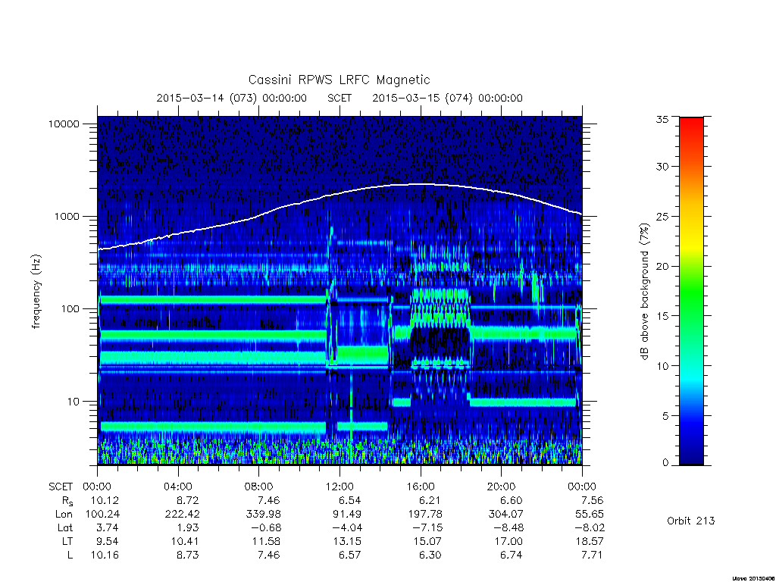The width and height of the screenshot is (776, 582).
Task: Click the 12:00 time axis label
Action: click(339, 487)
